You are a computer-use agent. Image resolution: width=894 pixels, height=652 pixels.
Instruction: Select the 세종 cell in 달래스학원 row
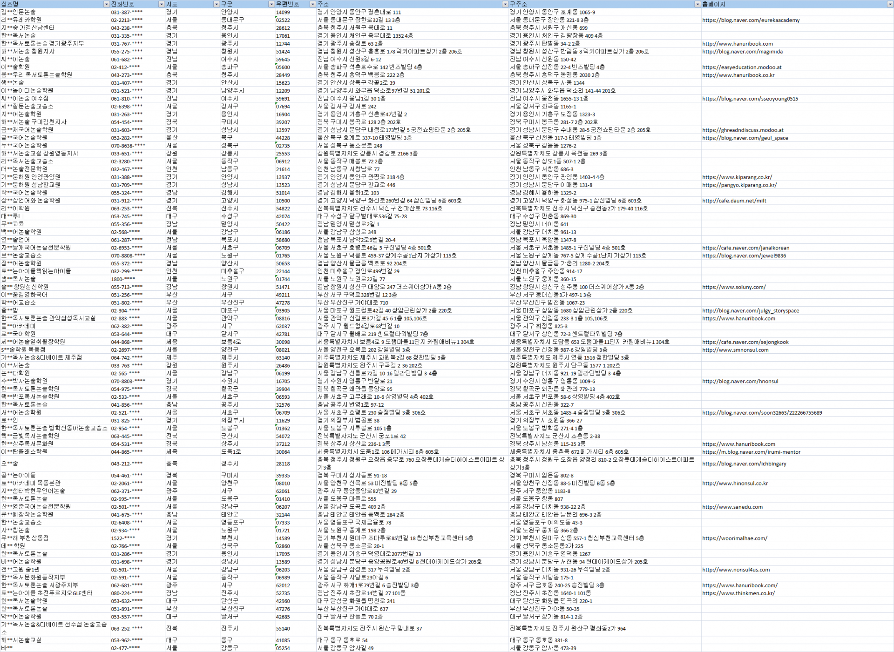click(x=172, y=451)
